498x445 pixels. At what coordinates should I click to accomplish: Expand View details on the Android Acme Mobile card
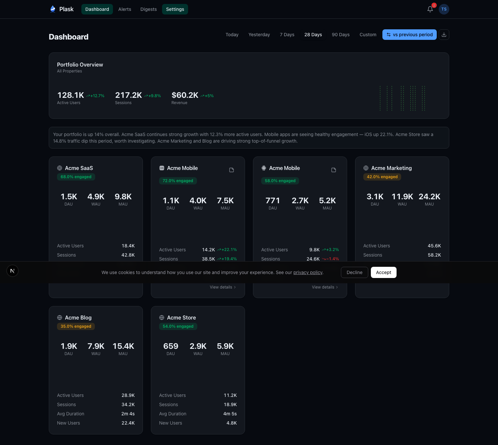coord(325,287)
